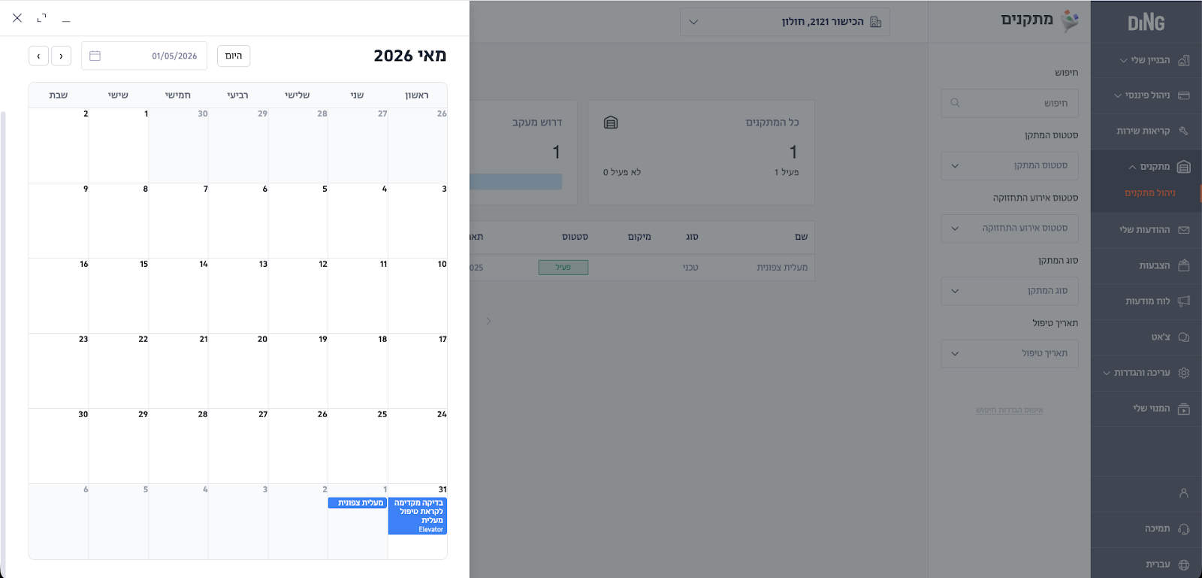This screenshot has height=578, width=1202.
Task: Click the chat bubble icon
Action: (x=1183, y=337)
